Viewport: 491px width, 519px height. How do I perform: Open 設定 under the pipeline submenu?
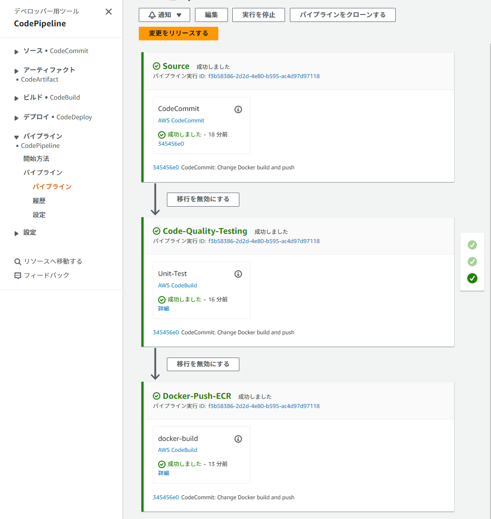39,215
